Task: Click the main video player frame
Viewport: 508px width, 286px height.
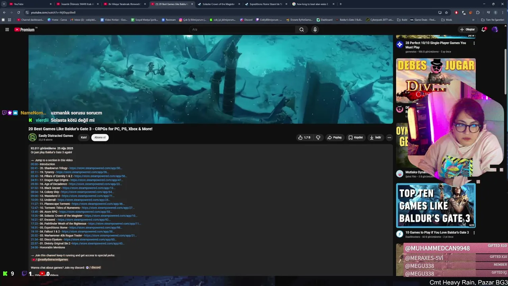Action: [x=210, y=79]
